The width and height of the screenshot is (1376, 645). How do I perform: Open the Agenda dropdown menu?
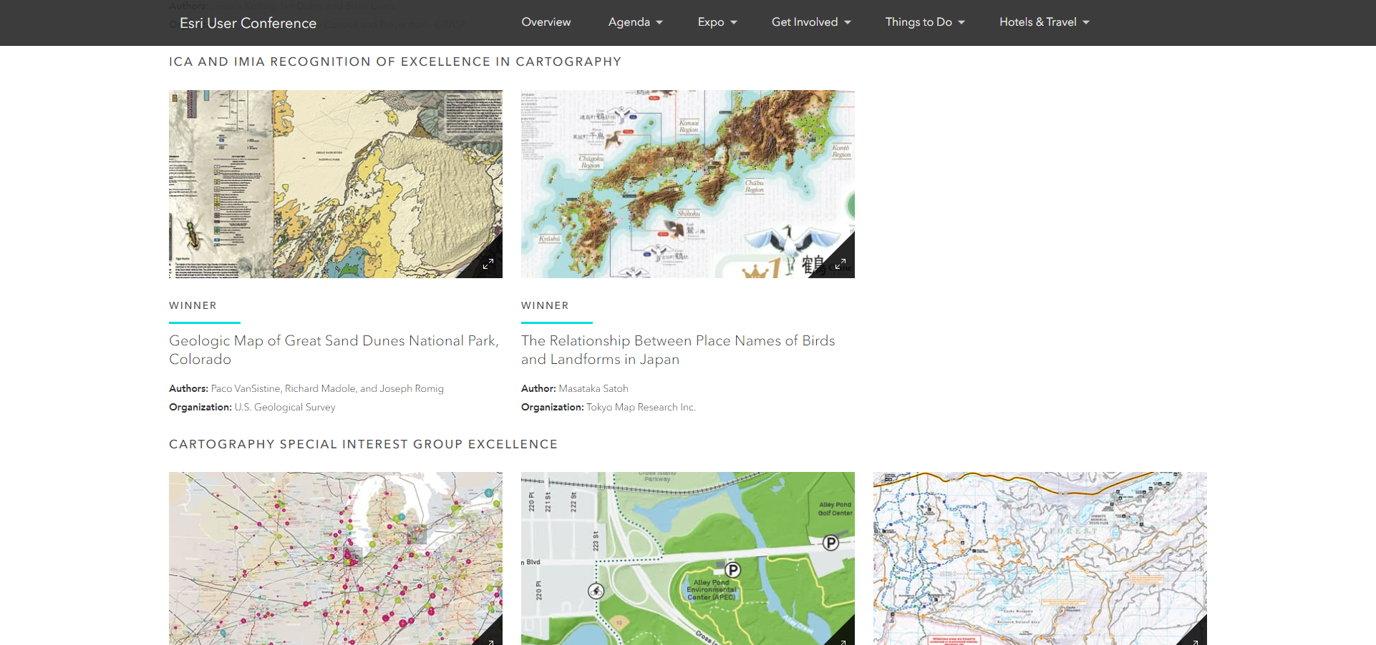[x=635, y=22]
